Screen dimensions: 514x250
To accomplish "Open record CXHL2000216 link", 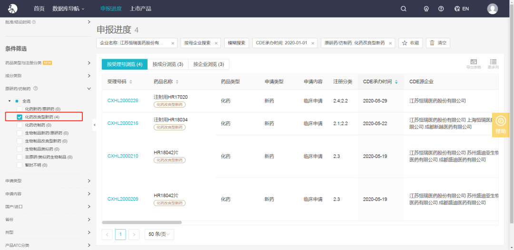I will tap(123, 123).
